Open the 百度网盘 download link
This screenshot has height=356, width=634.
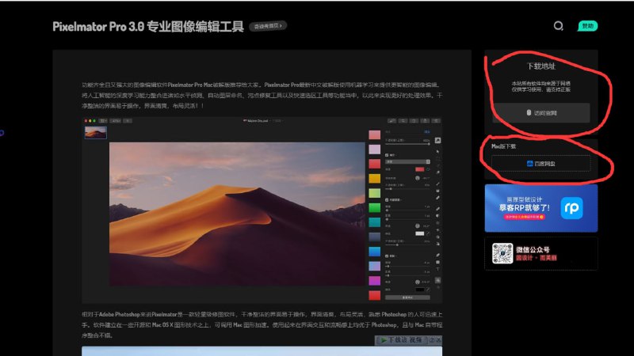pyautogui.click(x=541, y=164)
